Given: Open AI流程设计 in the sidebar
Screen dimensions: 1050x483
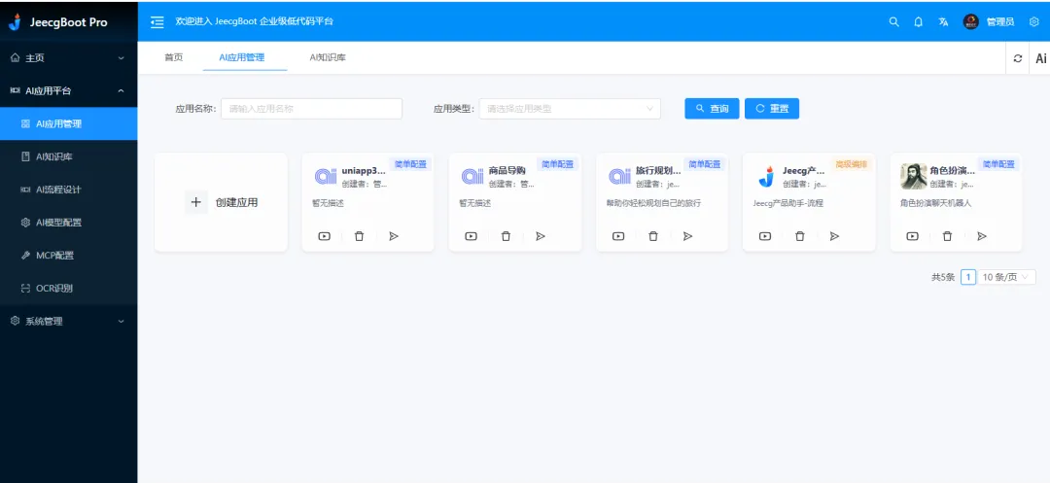Looking at the screenshot, I should [68, 190].
